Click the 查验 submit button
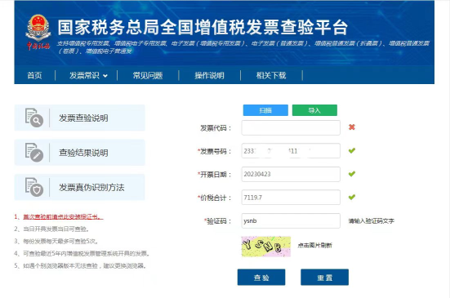 (261, 277)
